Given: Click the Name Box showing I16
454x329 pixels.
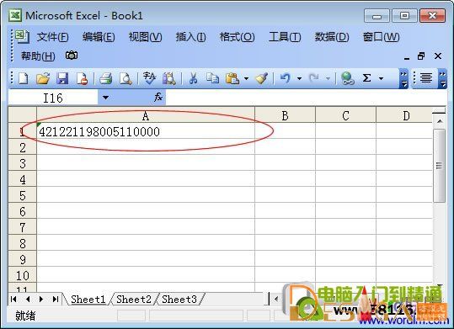Looking at the screenshot, I should tap(53, 98).
